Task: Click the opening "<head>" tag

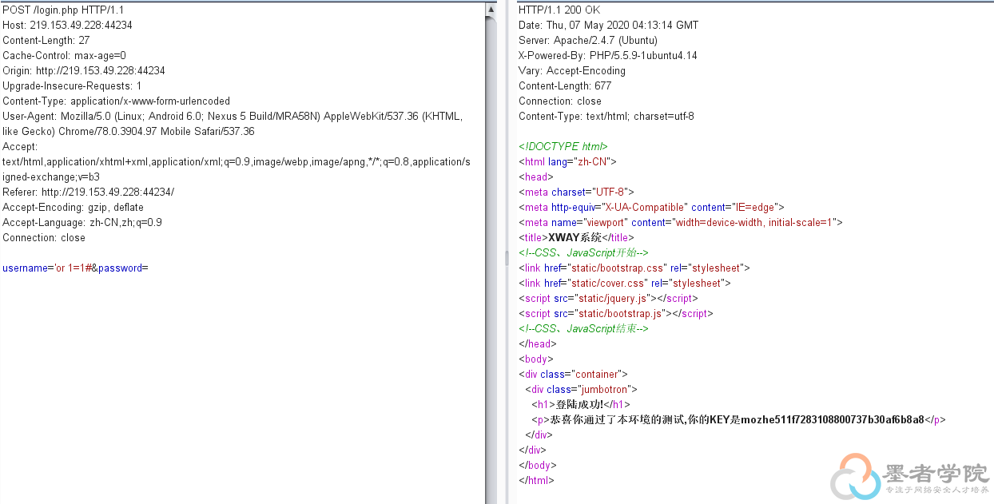Action: (536, 177)
